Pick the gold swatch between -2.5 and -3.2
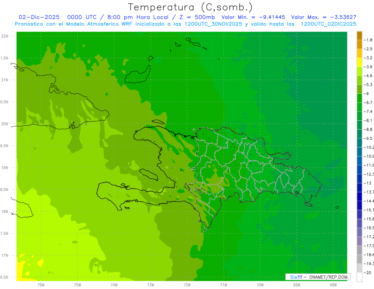Viewport: 374px width, 289px height. (x=359, y=53)
